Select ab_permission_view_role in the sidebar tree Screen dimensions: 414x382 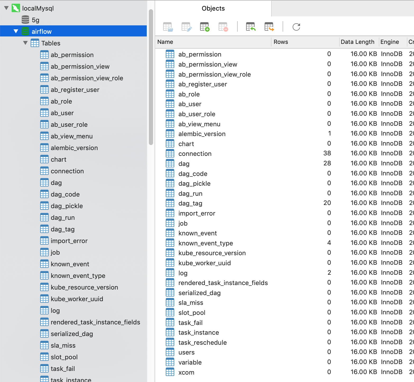pyautogui.click(x=87, y=78)
